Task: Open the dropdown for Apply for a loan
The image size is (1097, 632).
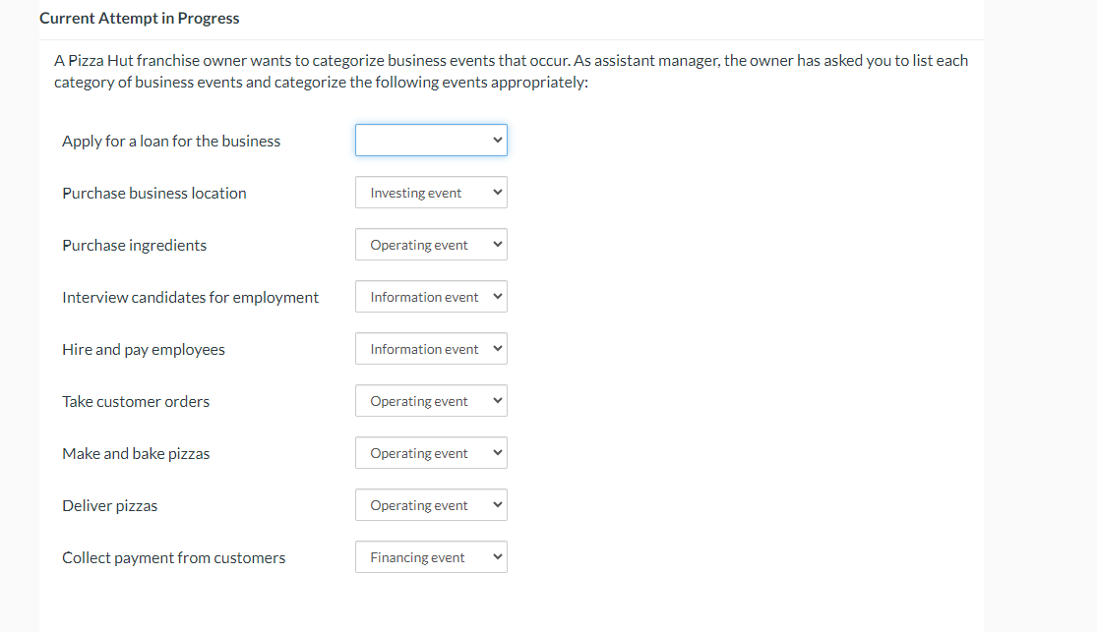Action: pos(430,140)
